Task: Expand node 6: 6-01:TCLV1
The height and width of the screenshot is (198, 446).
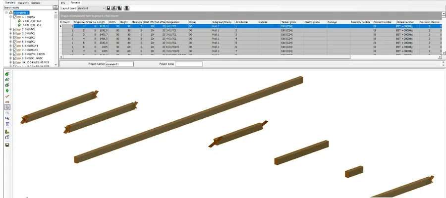Action: point(11,46)
